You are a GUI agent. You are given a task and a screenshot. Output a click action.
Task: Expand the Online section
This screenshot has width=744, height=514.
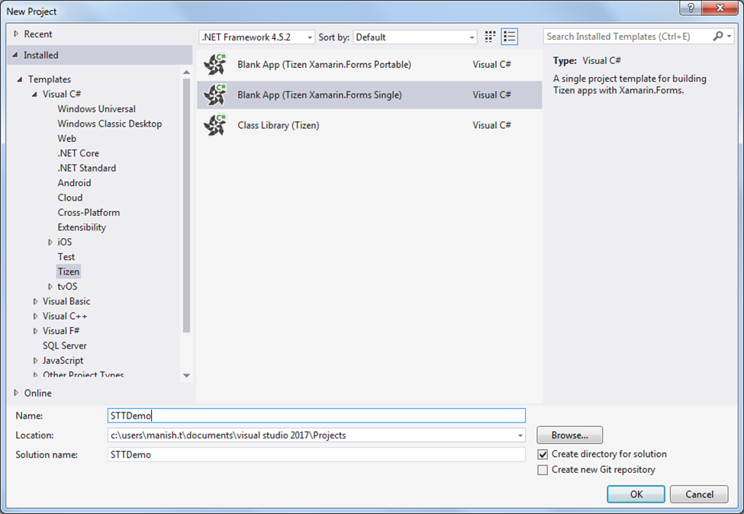(17, 394)
